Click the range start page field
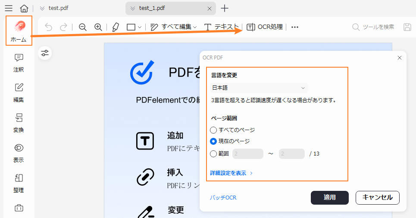416x218 pixels. coord(248,154)
